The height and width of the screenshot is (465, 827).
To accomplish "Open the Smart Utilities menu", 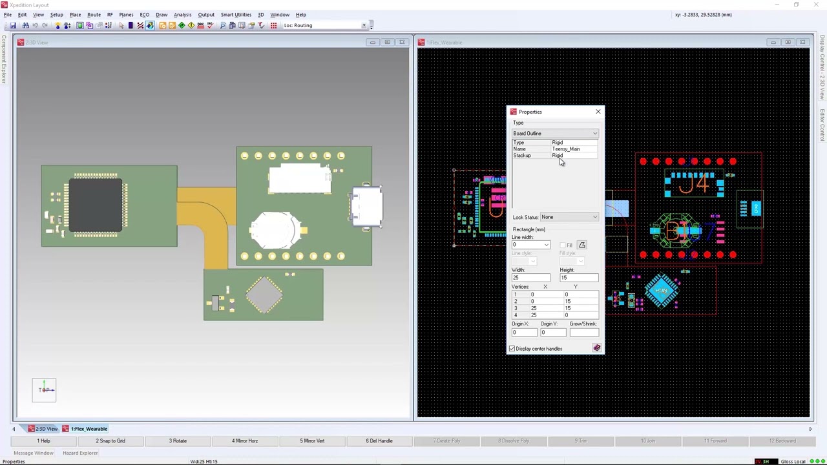I will (x=236, y=14).
